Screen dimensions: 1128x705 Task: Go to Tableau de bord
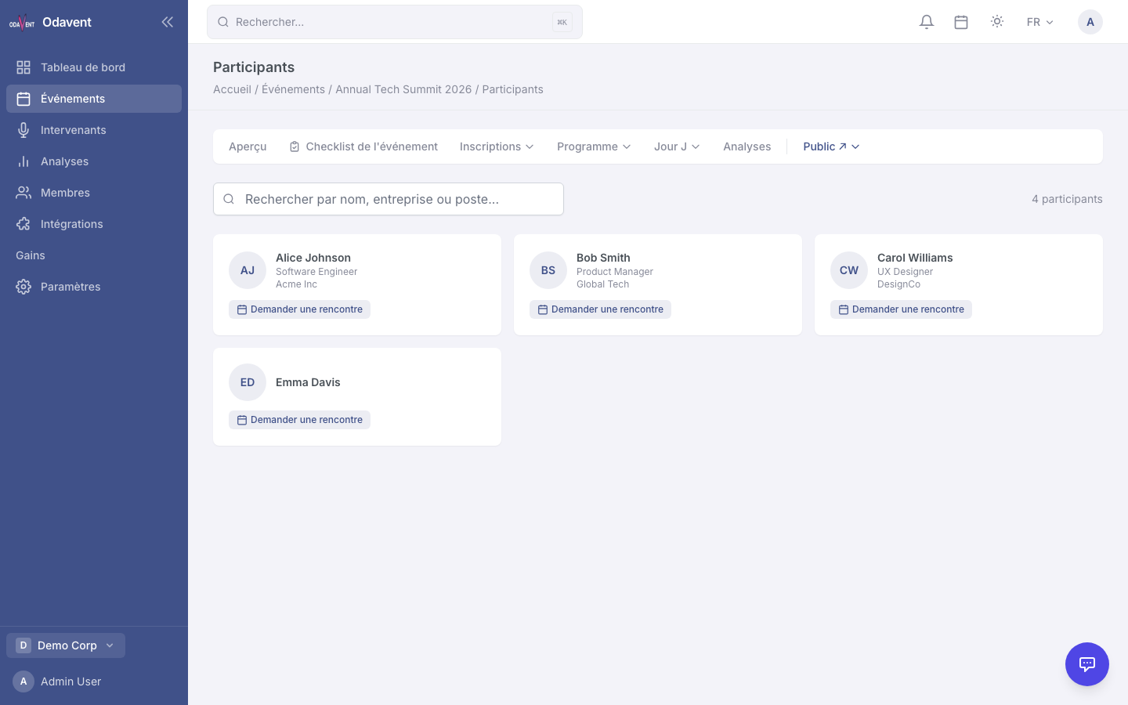(x=94, y=67)
